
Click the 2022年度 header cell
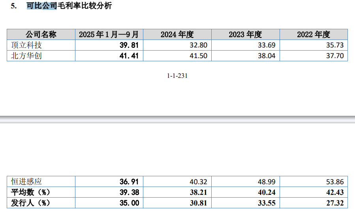[314, 34]
